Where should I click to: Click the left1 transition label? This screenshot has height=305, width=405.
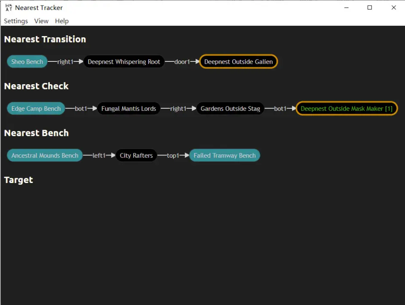point(99,156)
